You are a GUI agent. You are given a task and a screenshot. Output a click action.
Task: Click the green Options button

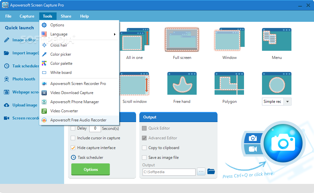(91, 169)
